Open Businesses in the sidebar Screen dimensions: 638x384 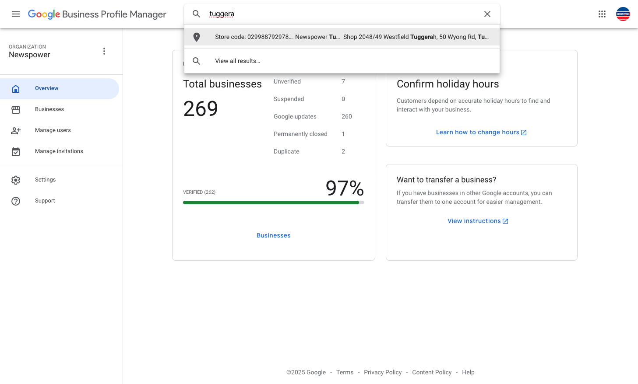point(60,109)
